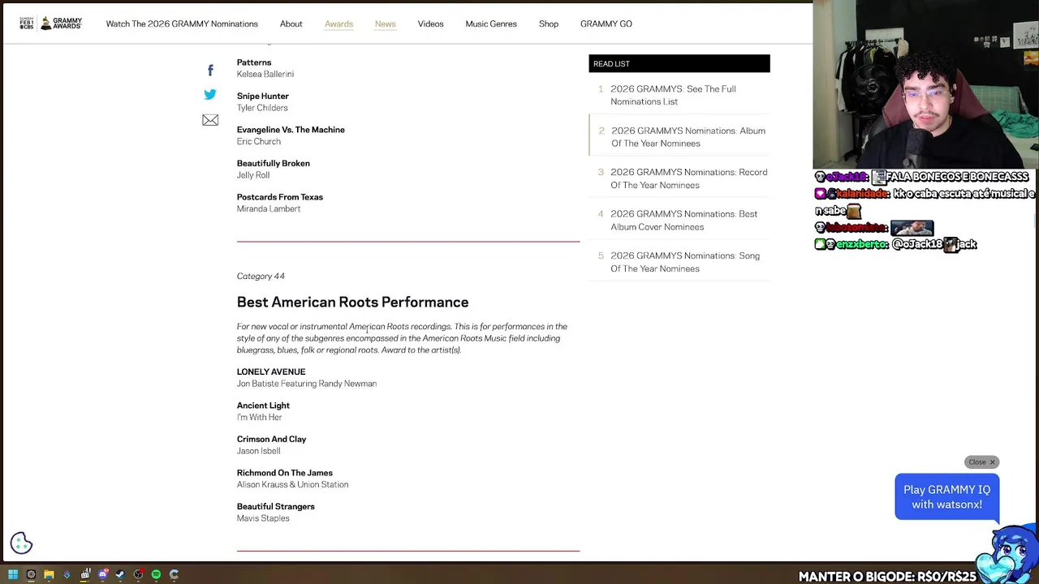Screen dimensions: 1039x584
Task: Open the blue diamond app on taskbar
Action: pyautogui.click(x=67, y=574)
